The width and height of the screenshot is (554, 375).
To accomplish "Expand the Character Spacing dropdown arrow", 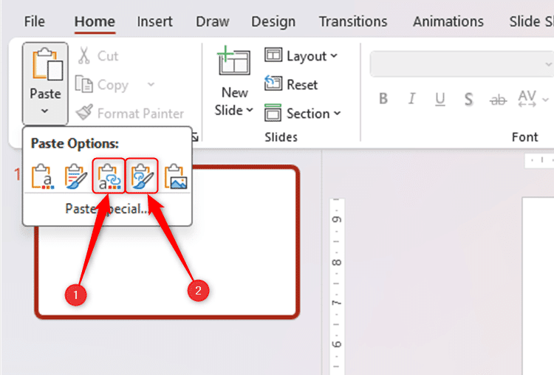I will pyautogui.click(x=546, y=99).
